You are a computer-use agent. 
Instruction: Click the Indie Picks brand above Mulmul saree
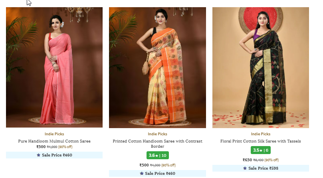pyautogui.click(x=54, y=134)
